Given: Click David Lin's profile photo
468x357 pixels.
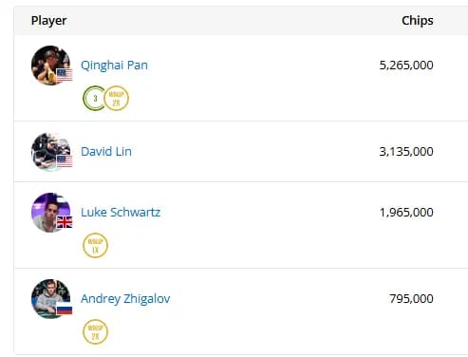Looking at the screenshot, I should click(x=51, y=152).
